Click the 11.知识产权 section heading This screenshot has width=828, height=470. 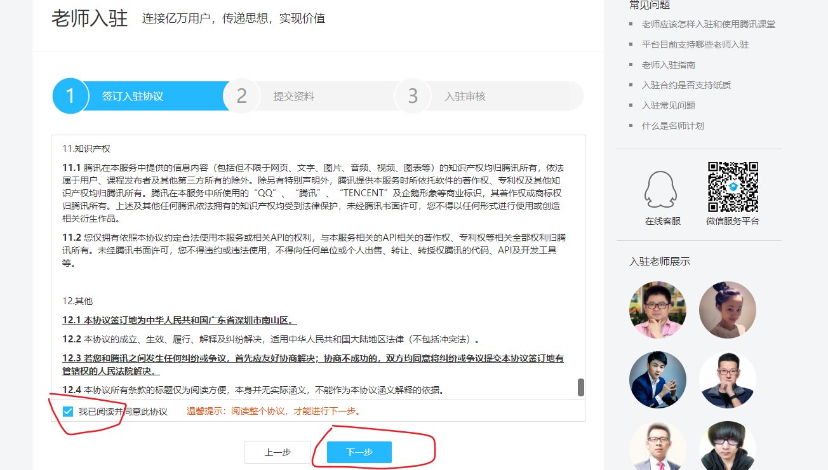coord(86,148)
